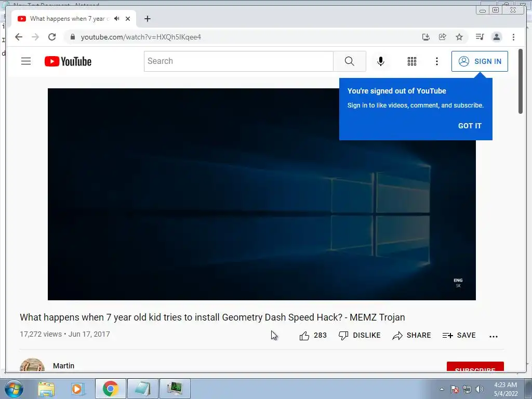Open Chrome three-dot menu
Viewport: 532px width, 399px height.
point(513,37)
